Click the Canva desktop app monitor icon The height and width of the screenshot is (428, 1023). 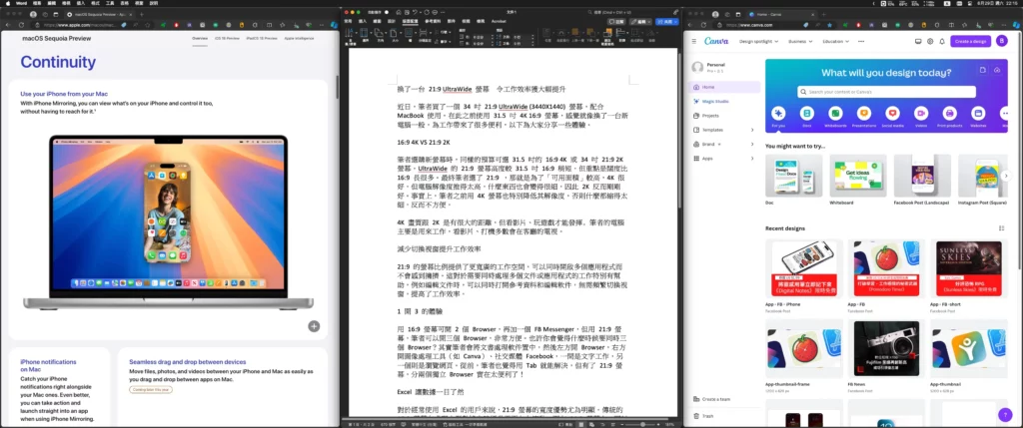point(918,41)
